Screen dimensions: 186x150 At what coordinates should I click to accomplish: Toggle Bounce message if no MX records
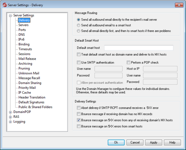[79, 114]
